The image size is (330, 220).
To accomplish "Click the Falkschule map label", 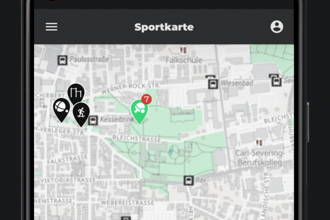I will (184, 60).
